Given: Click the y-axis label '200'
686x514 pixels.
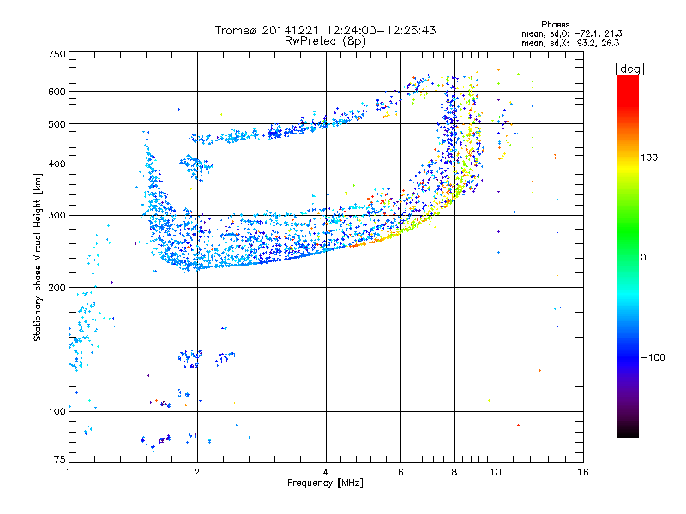Looking at the screenshot, I should pos(57,288).
